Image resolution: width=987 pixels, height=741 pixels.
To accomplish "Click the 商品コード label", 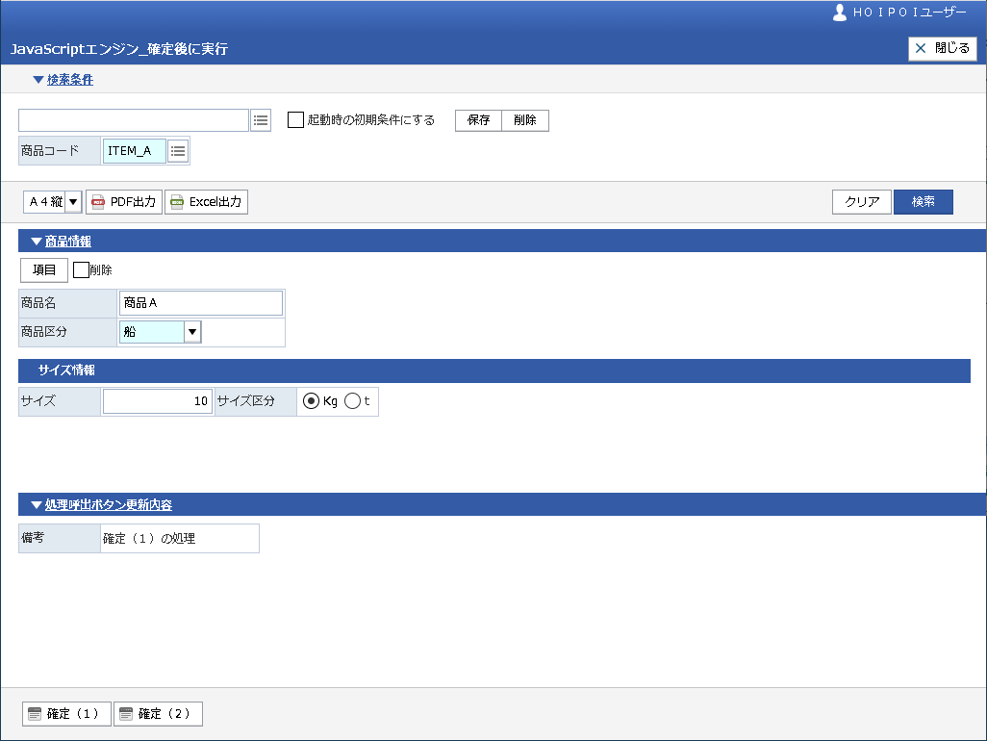I will [50, 151].
